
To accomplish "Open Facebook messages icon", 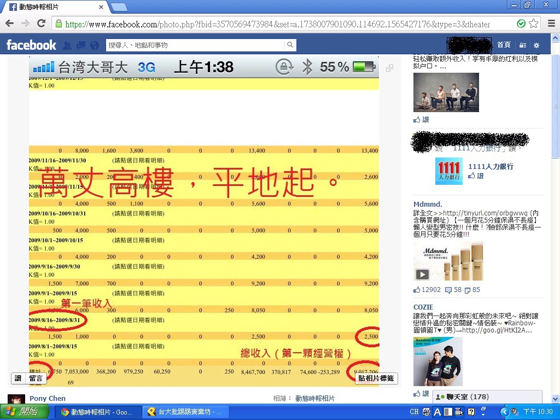I will click(81, 45).
